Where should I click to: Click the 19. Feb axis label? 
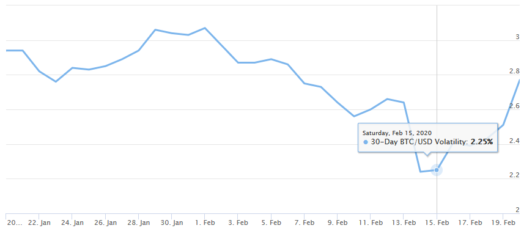tap(503, 222)
